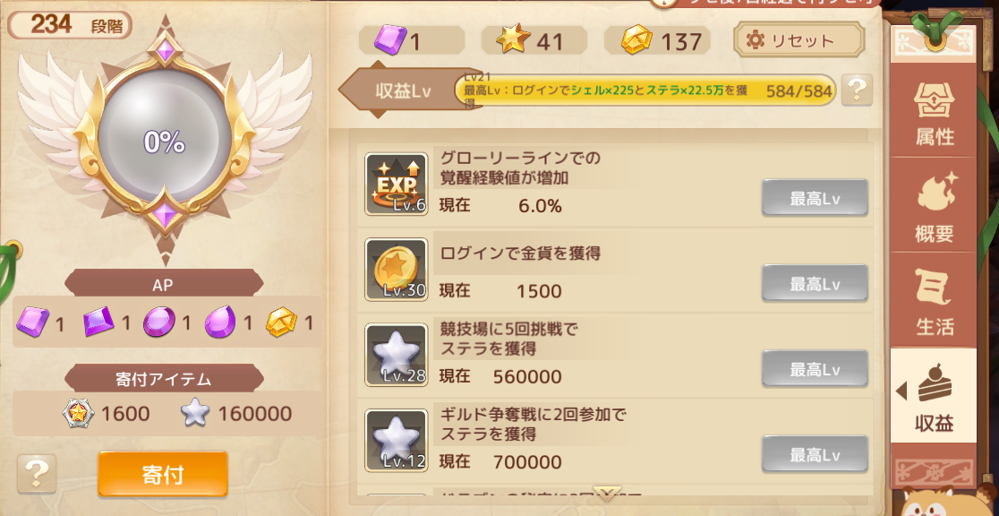Screen dimensions: 999x516
Task: Click 最高Lv button for arena Stella reward
Action: [x=815, y=369]
